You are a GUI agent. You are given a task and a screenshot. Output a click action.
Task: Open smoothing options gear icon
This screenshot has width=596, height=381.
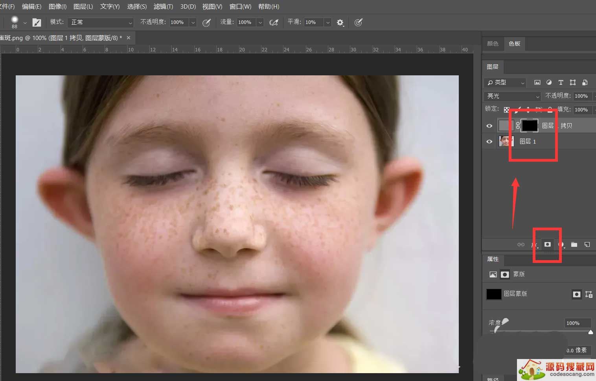(340, 22)
